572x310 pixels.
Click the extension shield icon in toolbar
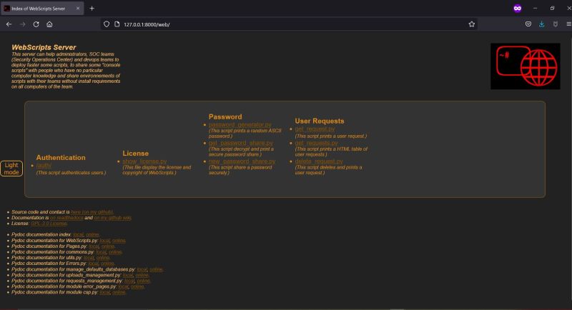[556, 24]
